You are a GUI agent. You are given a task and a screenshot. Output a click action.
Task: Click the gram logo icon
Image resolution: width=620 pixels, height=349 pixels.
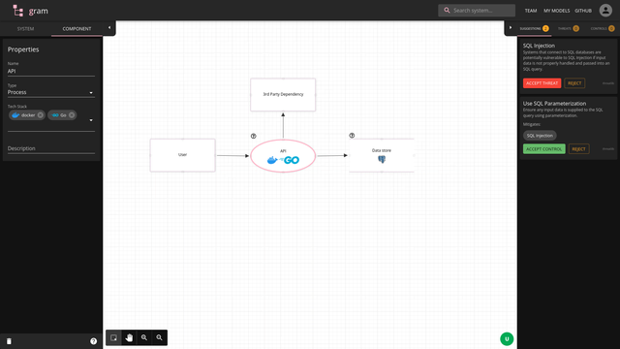pyautogui.click(x=17, y=11)
